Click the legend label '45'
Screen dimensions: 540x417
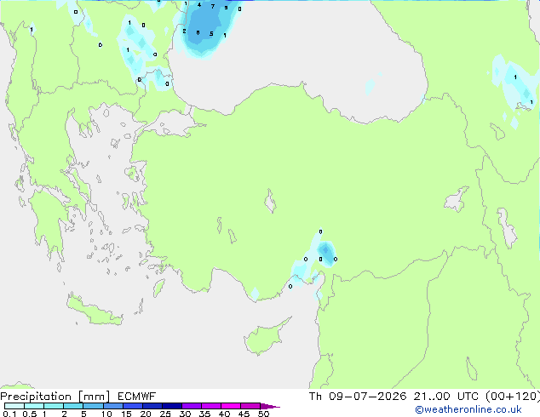coord(244,414)
